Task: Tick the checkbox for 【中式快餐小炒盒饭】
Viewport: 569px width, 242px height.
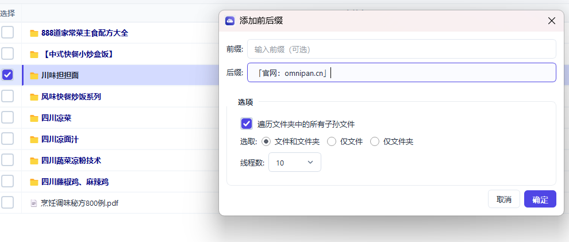Action: (7, 53)
